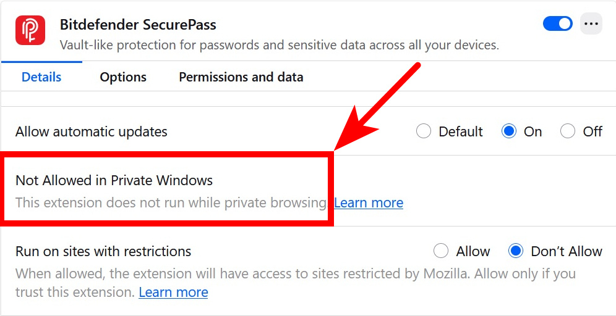Click the Bitdefender SecurePass extension title
616x316 pixels.
click(x=138, y=25)
